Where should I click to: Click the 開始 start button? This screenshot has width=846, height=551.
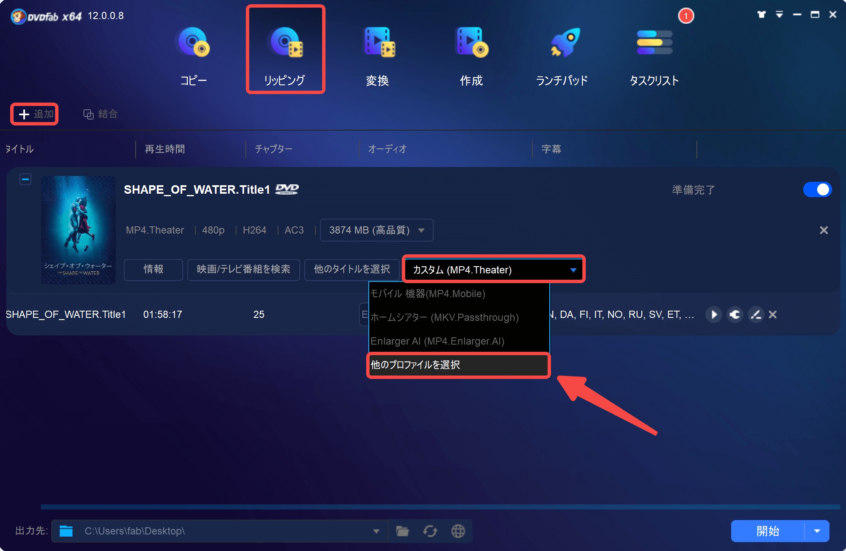pos(768,531)
